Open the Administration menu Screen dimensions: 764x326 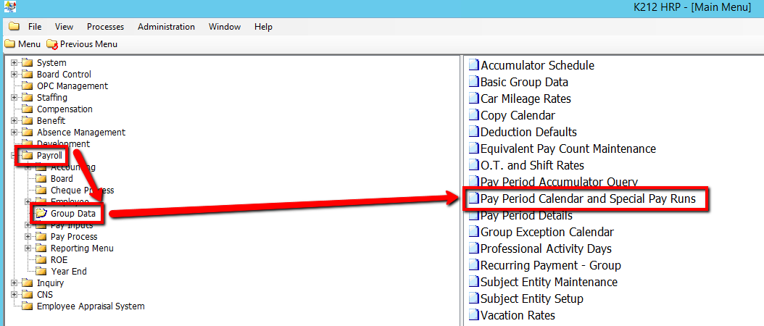(x=166, y=27)
